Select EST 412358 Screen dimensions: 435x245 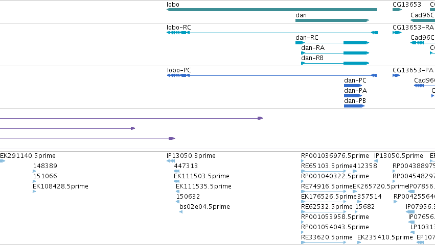coord(365,166)
